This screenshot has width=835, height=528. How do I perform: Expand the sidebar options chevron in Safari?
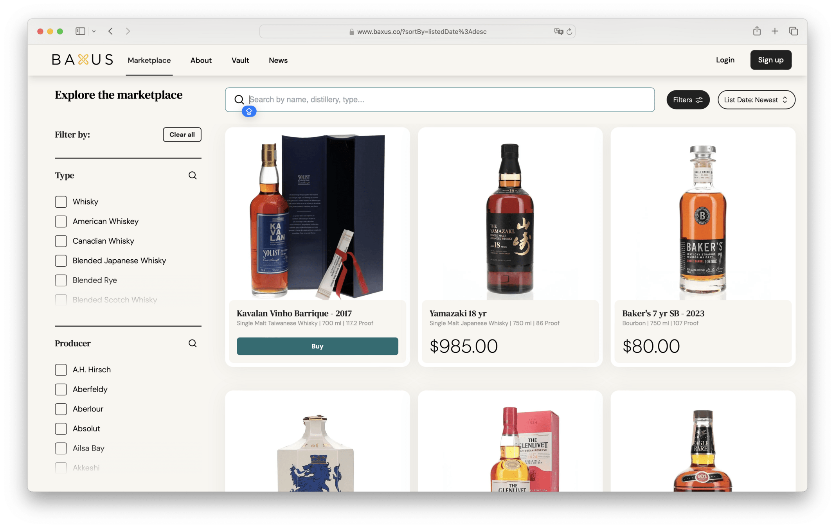click(94, 31)
